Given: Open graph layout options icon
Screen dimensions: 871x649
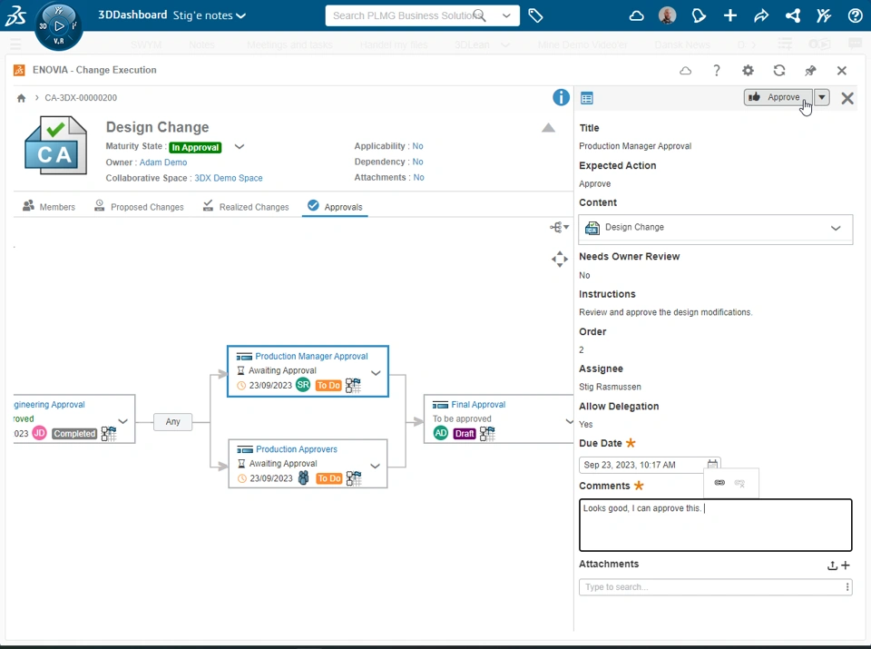Looking at the screenshot, I should click(559, 227).
